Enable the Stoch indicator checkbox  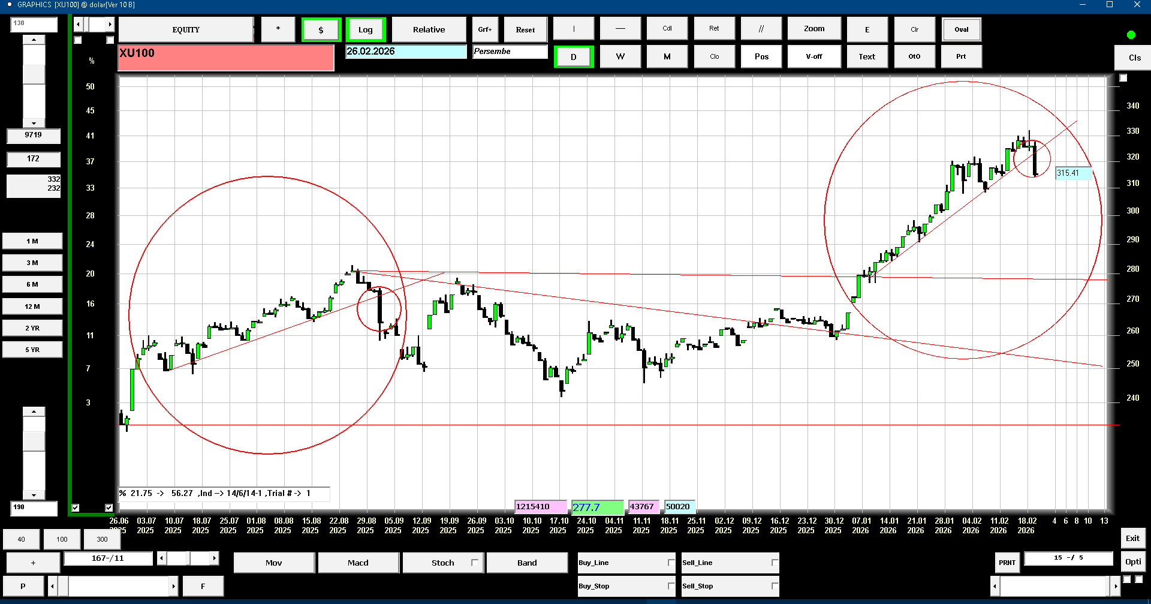475,563
